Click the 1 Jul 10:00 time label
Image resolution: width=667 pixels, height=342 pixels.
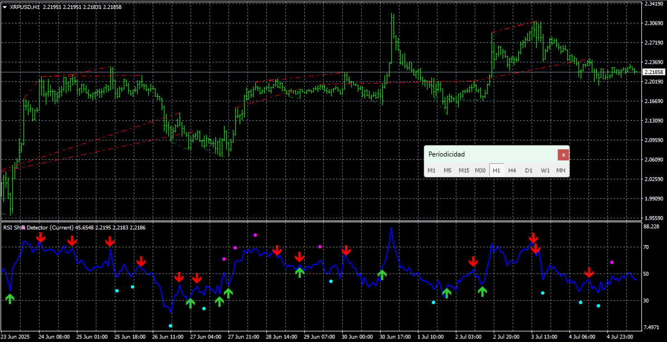[432, 336]
